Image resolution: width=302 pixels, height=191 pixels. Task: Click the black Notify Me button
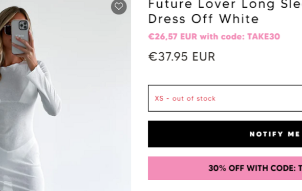coord(225,134)
